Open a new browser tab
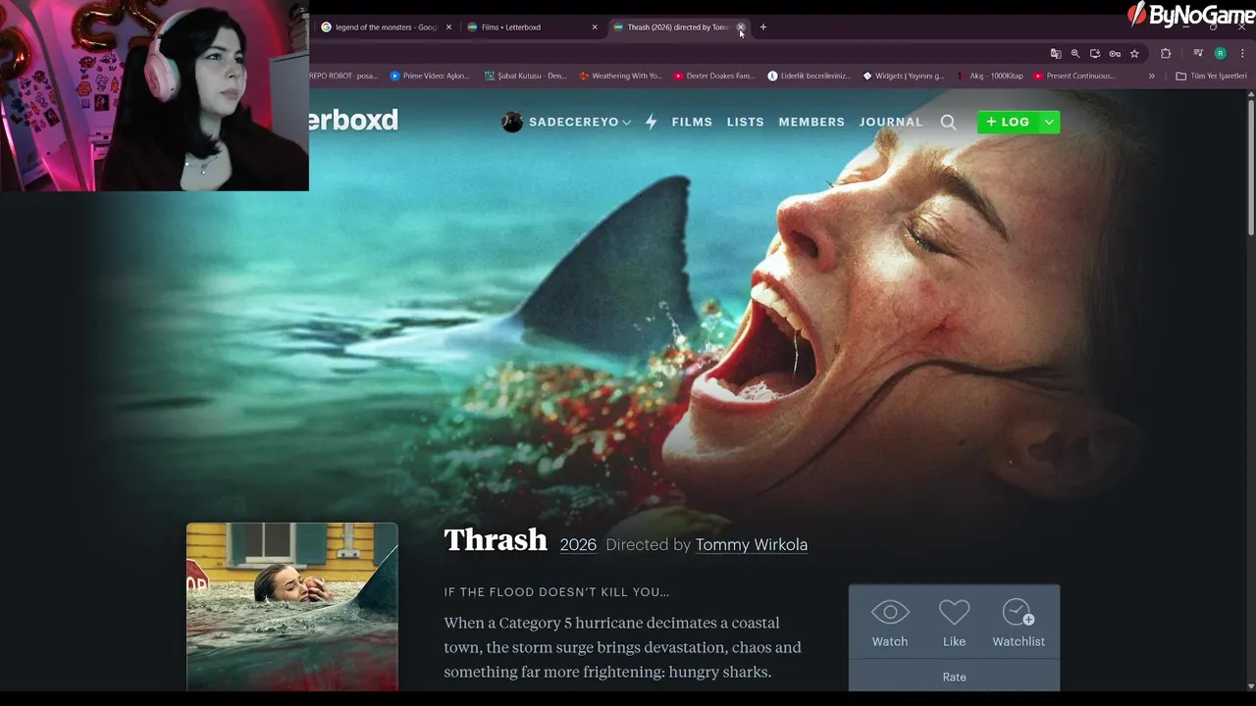Viewport: 1256px width, 706px height. coord(763,27)
